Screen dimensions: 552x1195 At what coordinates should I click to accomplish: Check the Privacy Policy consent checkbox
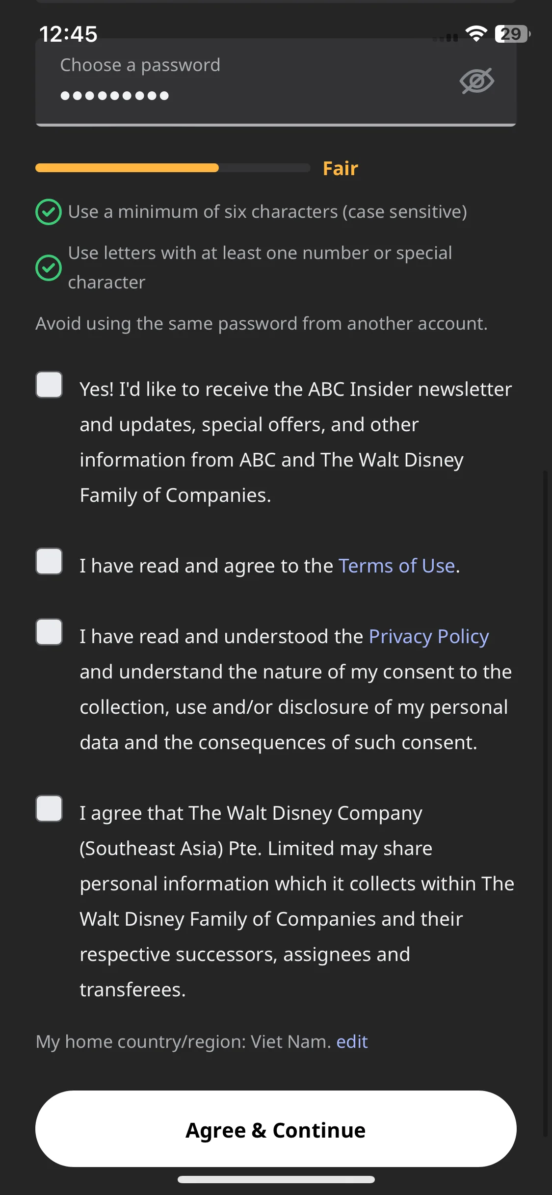(x=49, y=632)
